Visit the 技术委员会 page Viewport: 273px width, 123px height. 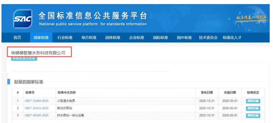pyautogui.click(x=208, y=38)
